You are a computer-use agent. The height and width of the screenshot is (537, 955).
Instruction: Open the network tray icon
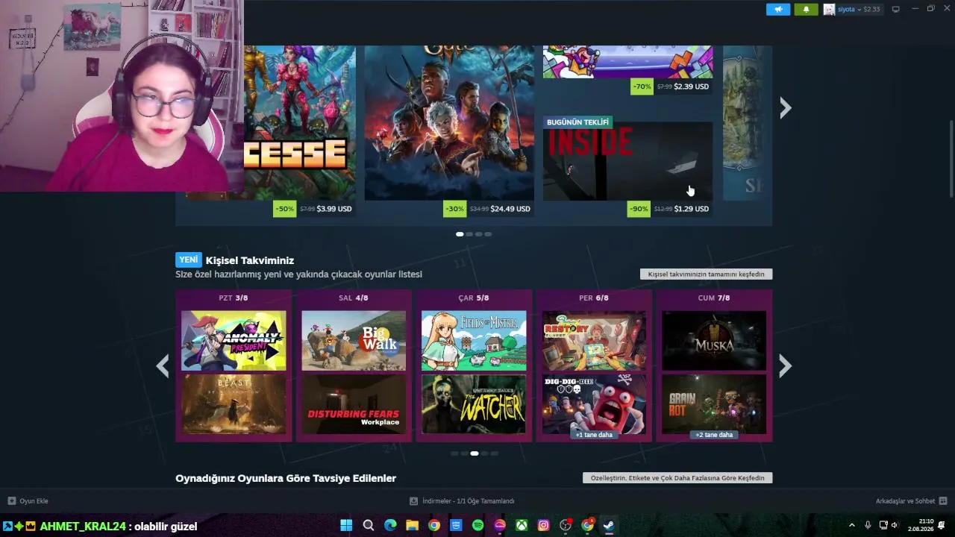click(x=883, y=525)
